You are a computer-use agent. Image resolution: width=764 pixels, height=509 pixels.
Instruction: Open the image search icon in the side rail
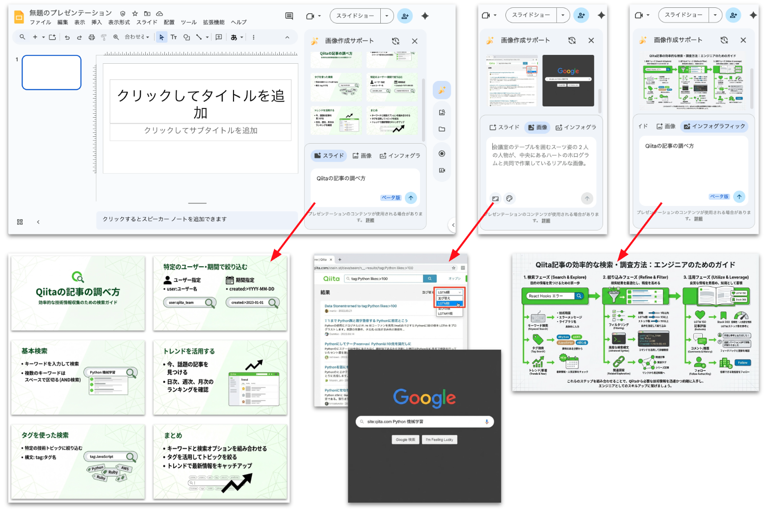(x=442, y=112)
